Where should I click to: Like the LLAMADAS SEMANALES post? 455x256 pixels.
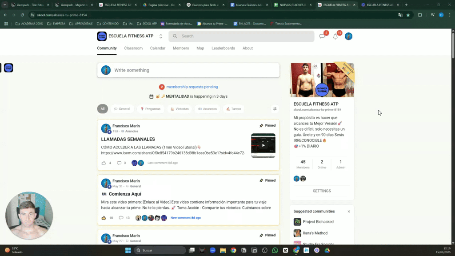pyautogui.click(x=104, y=163)
